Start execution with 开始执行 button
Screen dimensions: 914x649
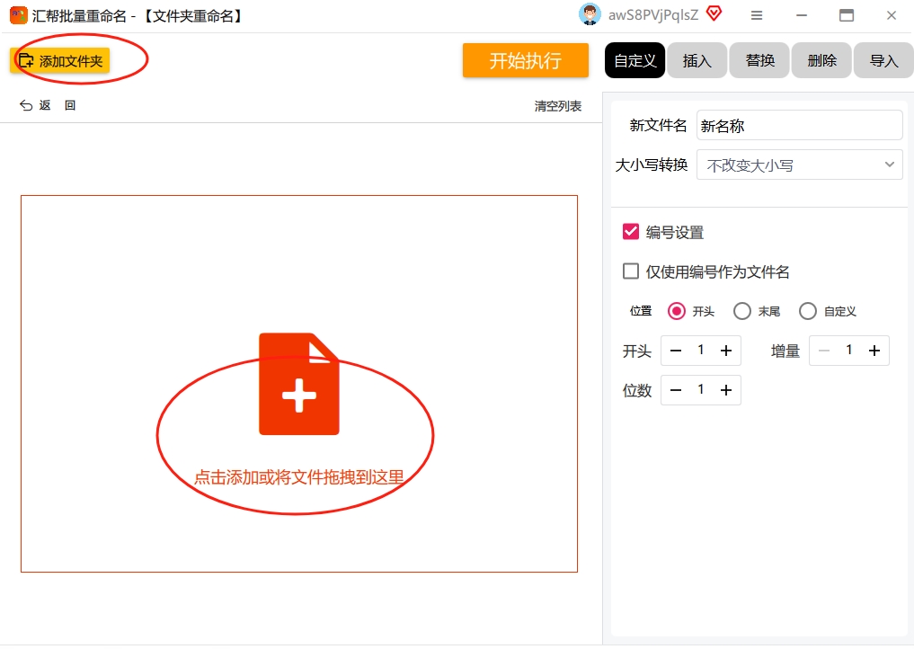click(525, 60)
